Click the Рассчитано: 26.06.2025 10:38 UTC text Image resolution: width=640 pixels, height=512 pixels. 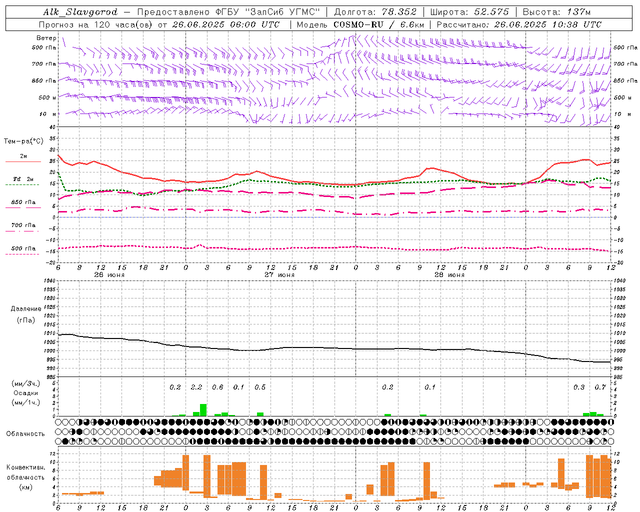519,24
